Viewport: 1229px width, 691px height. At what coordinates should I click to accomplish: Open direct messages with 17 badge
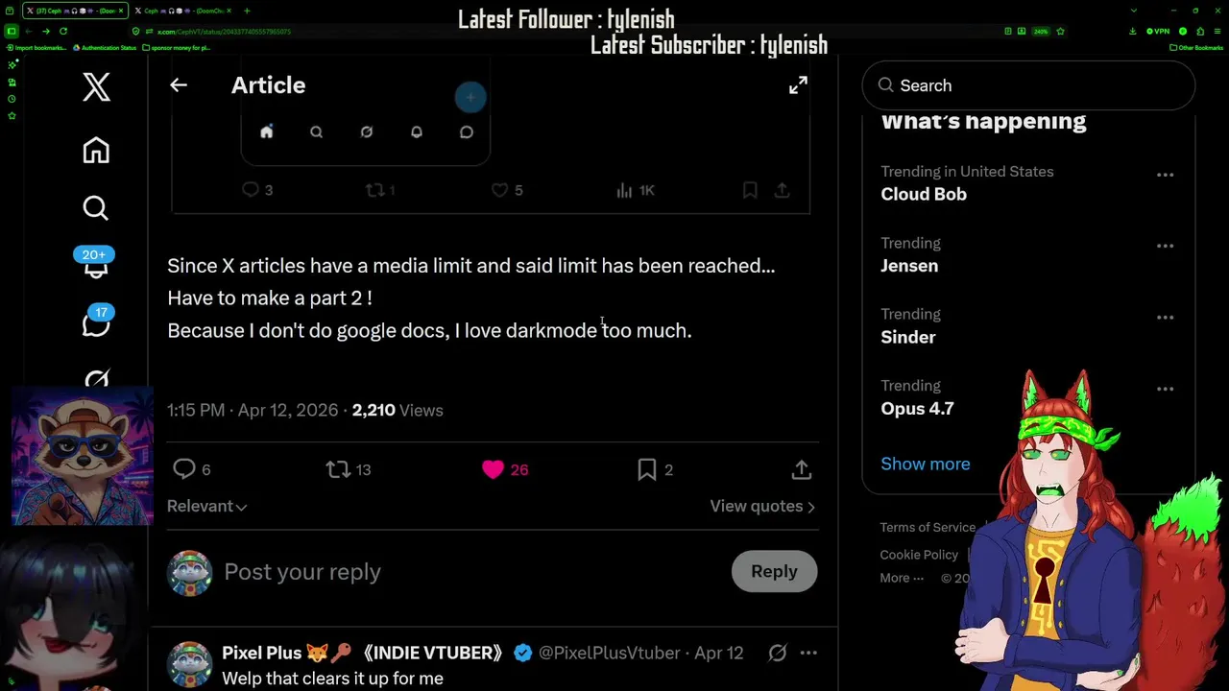point(96,324)
